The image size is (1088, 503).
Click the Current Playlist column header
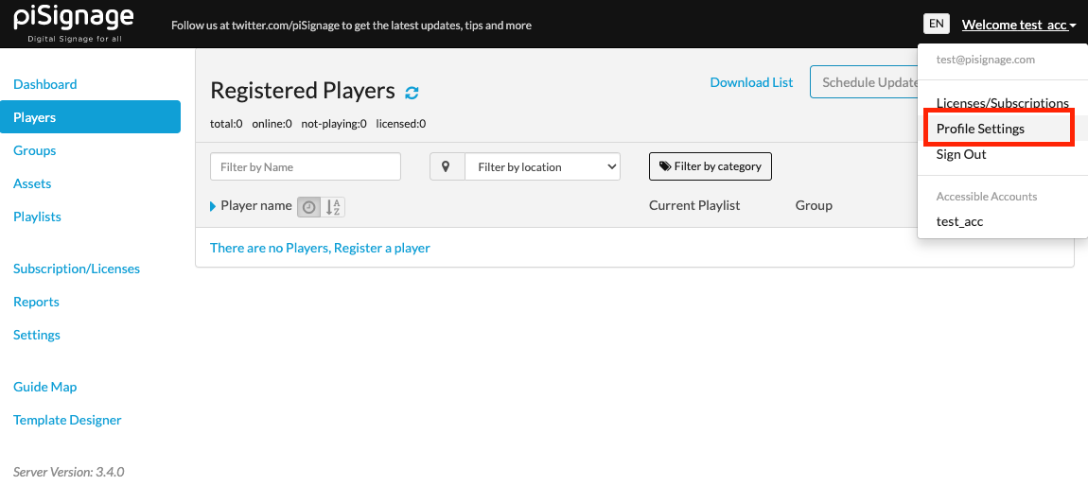pyautogui.click(x=694, y=205)
